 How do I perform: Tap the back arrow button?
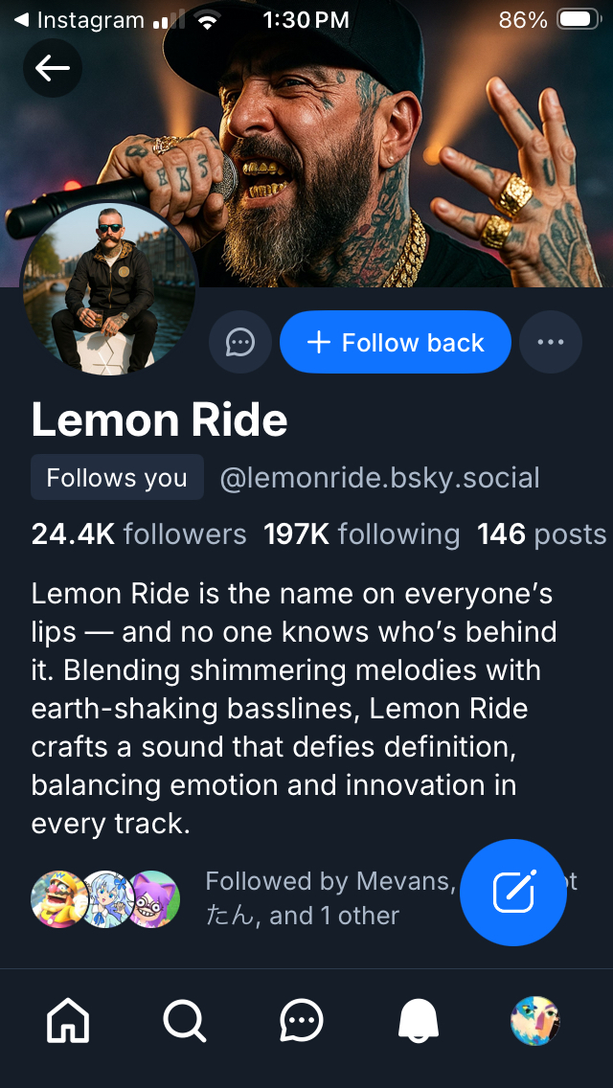(x=53, y=67)
